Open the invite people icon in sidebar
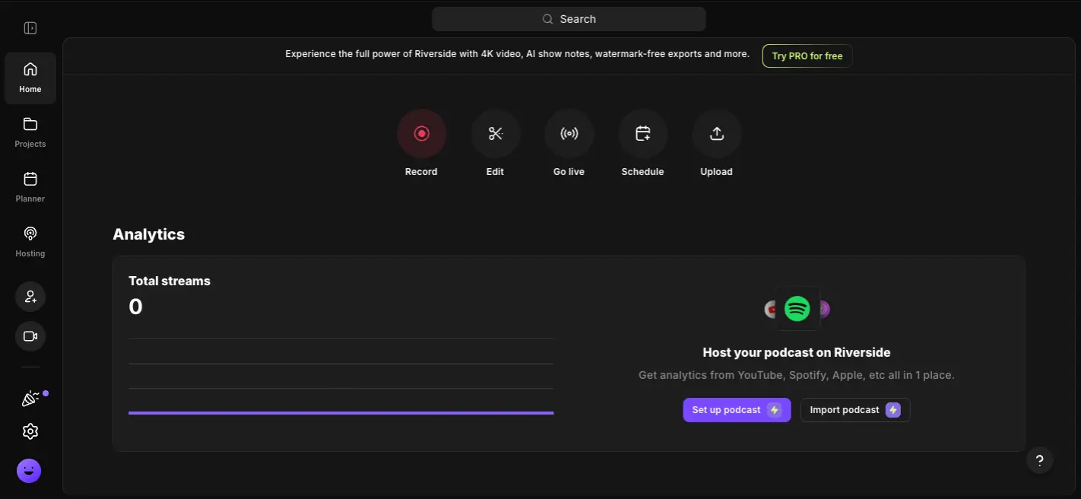 coord(30,297)
